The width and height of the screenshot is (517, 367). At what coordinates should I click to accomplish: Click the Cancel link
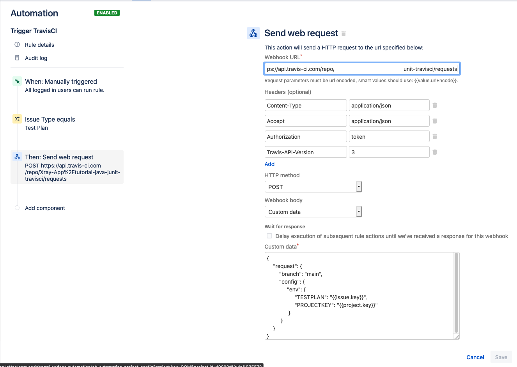pos(475,357)
